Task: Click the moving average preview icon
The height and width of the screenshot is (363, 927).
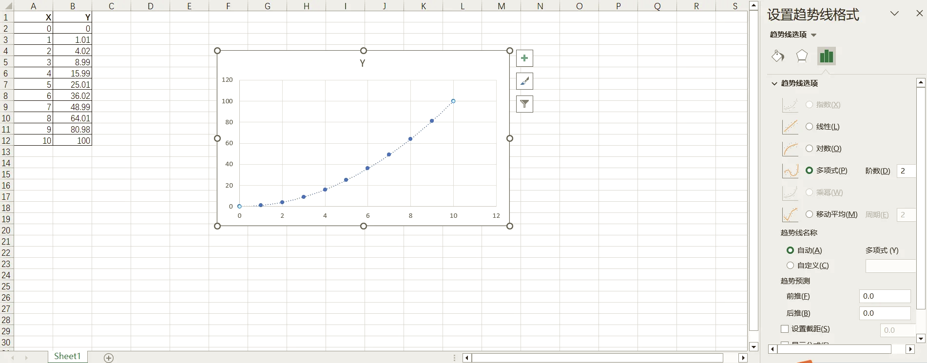Action: pyautogui.click(x=790, y=214)
